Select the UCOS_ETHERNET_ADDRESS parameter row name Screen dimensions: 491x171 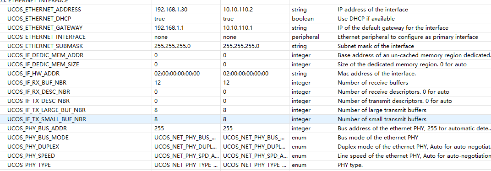(x=44, y=10)
